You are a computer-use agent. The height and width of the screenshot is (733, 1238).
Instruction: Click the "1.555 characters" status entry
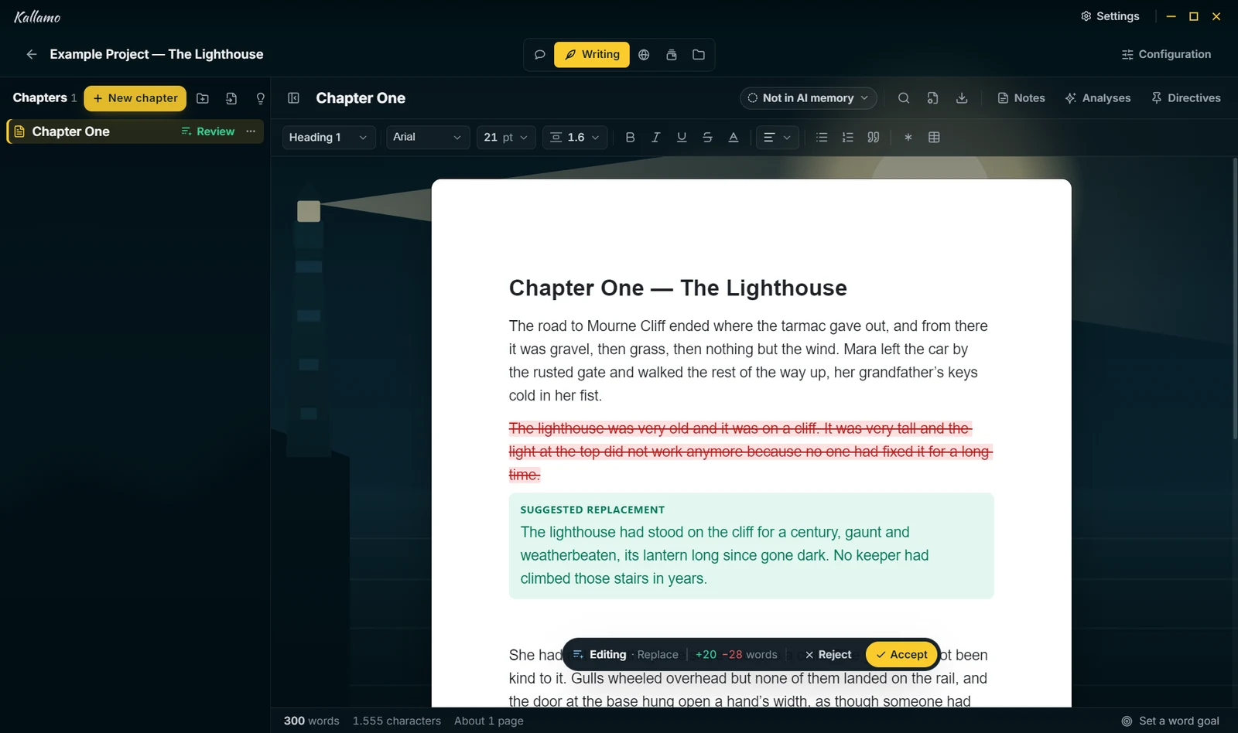pyautogui.click(x=397, y=721)
